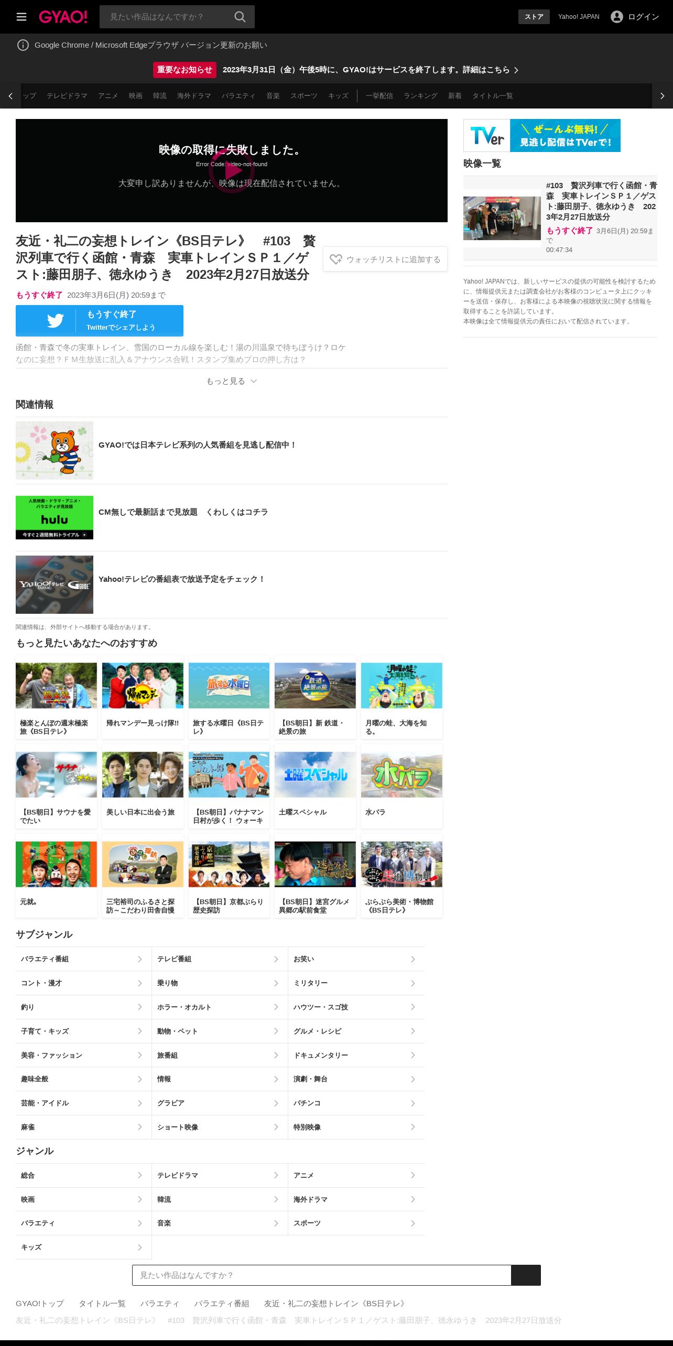Open 【BS朝日】京都ぶらり歴史探訪 recommendation
This screenshot has width=673, height=1346.
pos(229,876)
